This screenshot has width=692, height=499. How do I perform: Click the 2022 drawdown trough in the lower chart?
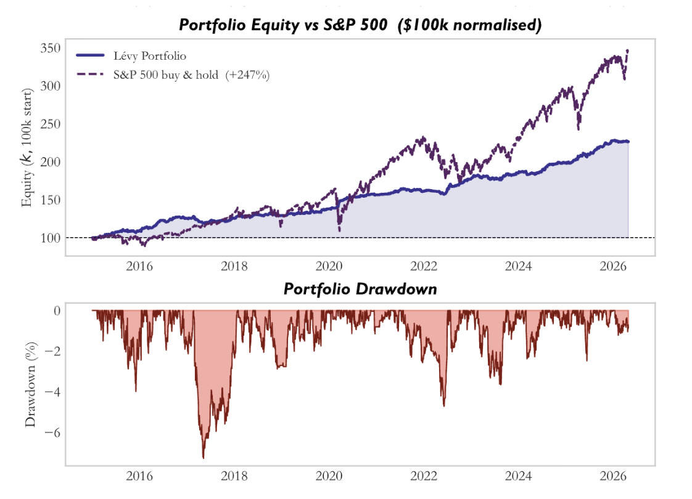coord(443,404)
